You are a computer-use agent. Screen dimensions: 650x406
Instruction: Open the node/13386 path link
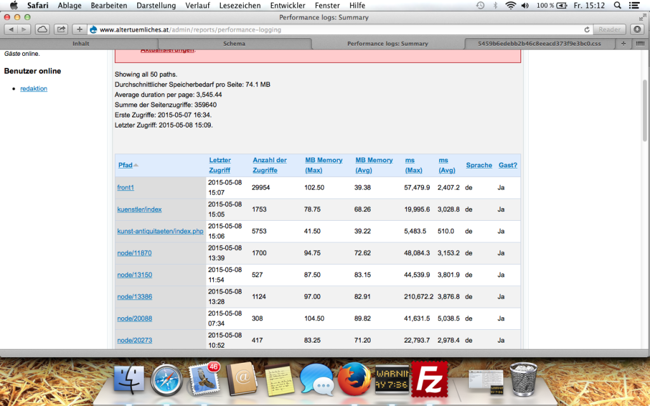[135, 297]
